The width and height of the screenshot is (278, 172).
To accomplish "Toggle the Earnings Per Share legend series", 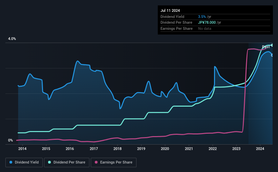I will click(113, 162).
